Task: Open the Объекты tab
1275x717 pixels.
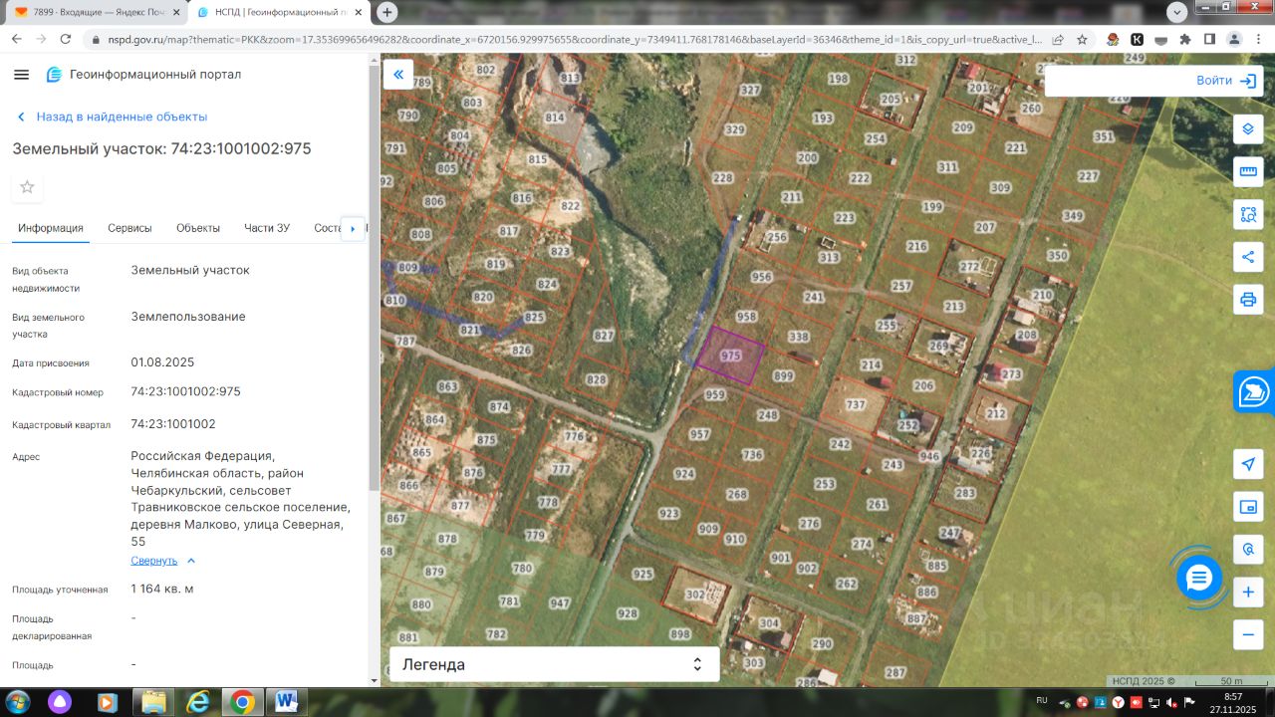Action: click(198, 228)
